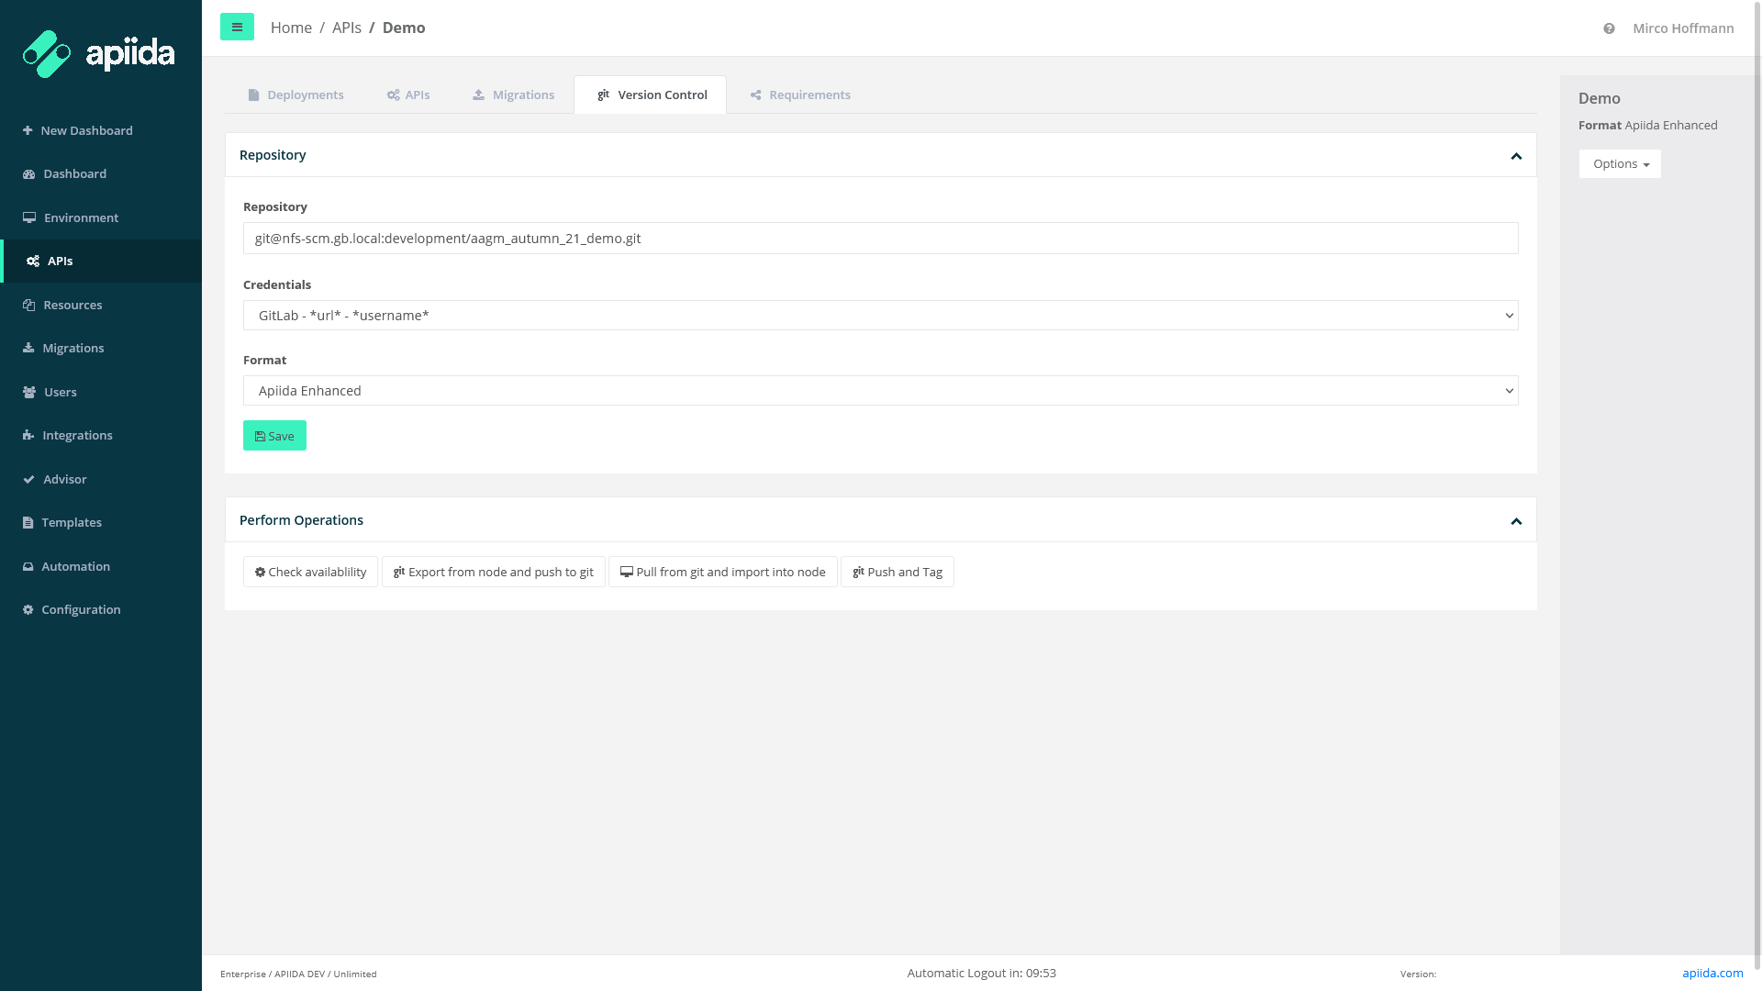Click the Users icon in the sidebar

[x=28, y=392]
